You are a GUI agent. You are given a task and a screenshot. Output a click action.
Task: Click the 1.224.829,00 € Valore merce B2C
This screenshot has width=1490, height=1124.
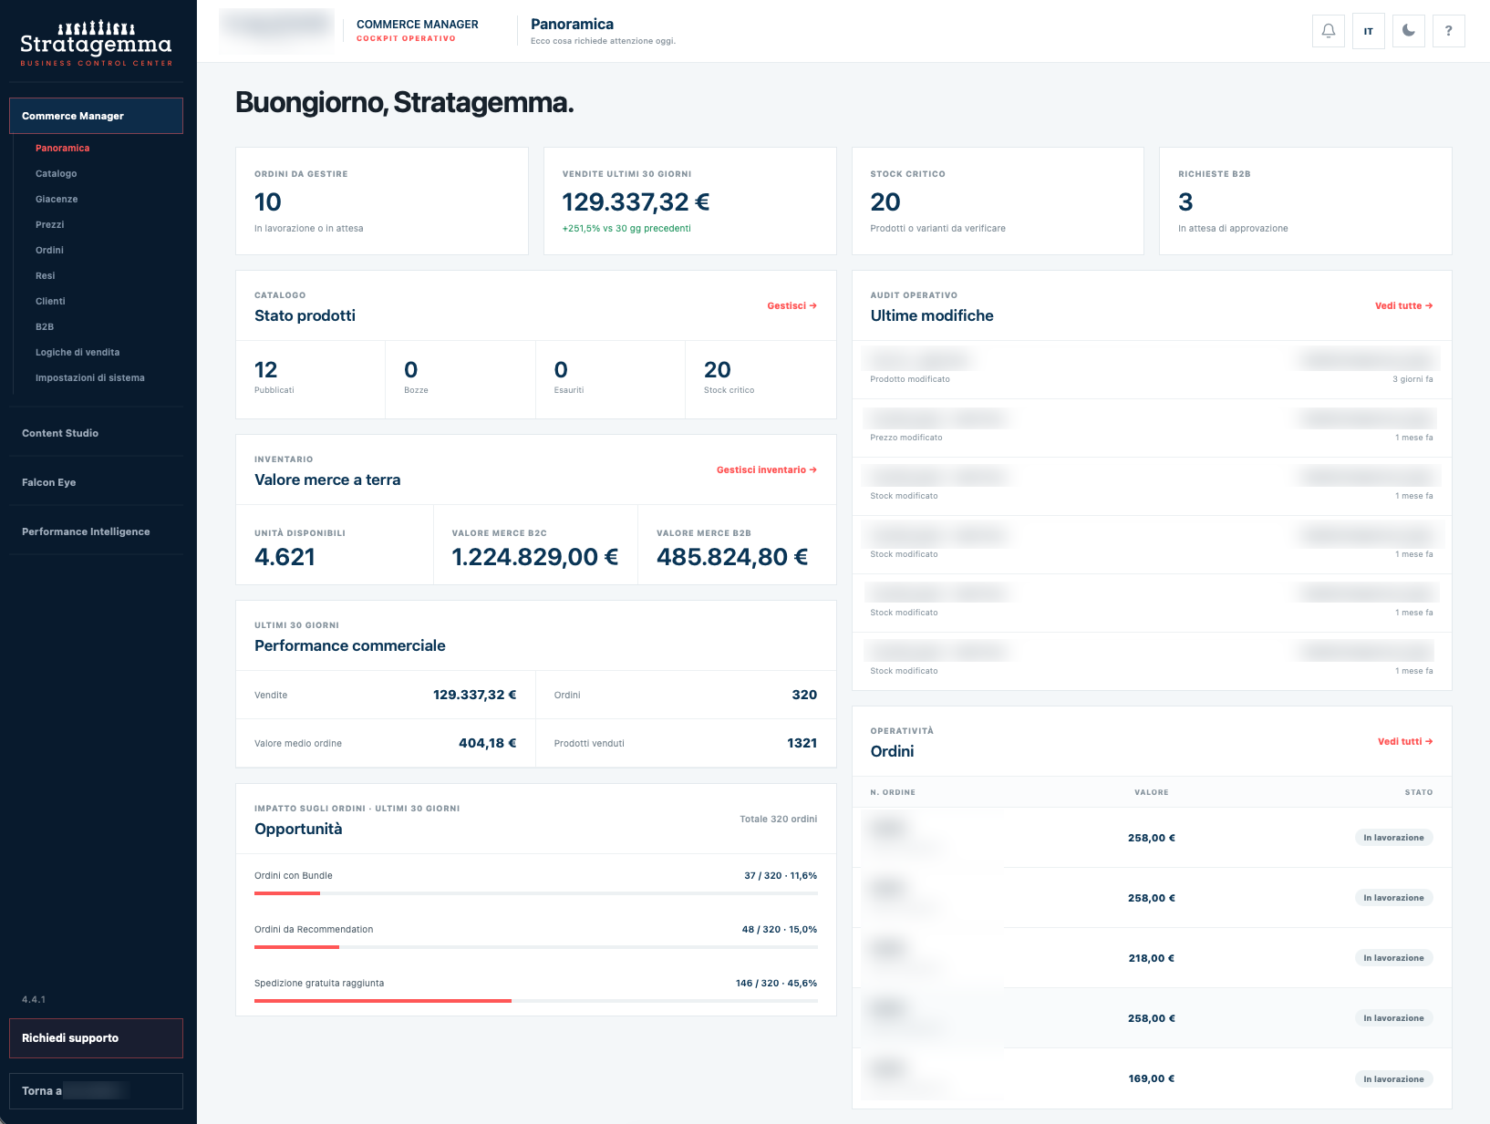[x=535, y=557]
